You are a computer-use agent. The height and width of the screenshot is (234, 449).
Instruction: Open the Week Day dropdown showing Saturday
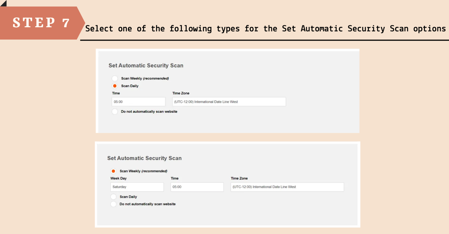pyautogui.click(x=137, y=187)
